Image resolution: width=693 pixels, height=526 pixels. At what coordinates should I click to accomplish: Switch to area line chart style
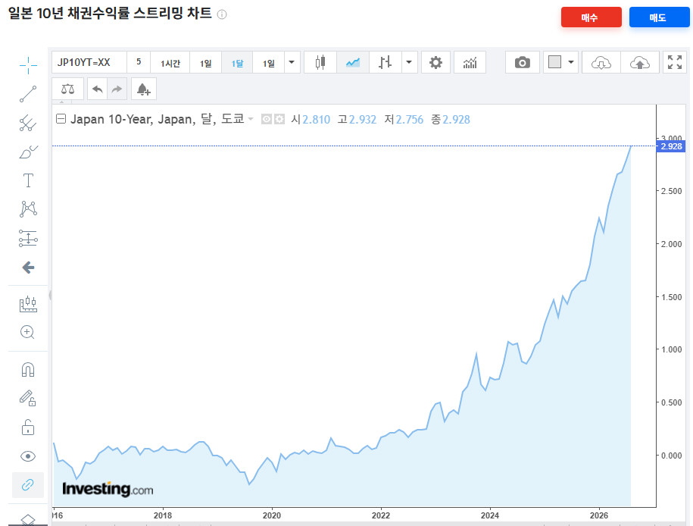[353, 62]
